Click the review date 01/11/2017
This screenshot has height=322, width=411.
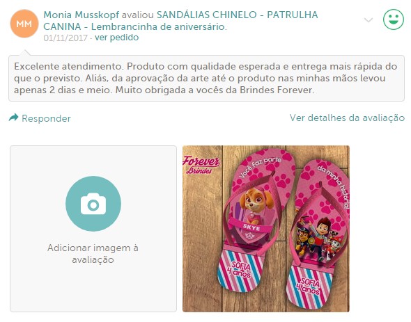tap(65, 38)
